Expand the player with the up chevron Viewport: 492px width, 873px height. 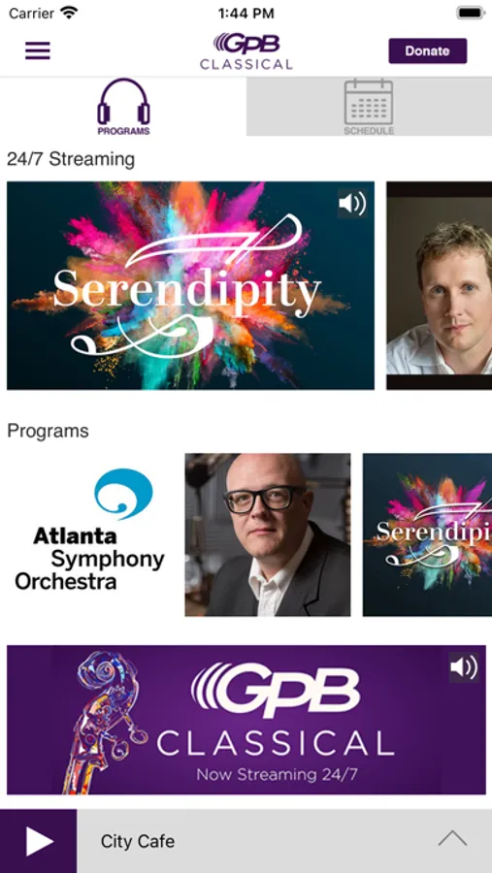pyautogui.click(x=452, y=838)
